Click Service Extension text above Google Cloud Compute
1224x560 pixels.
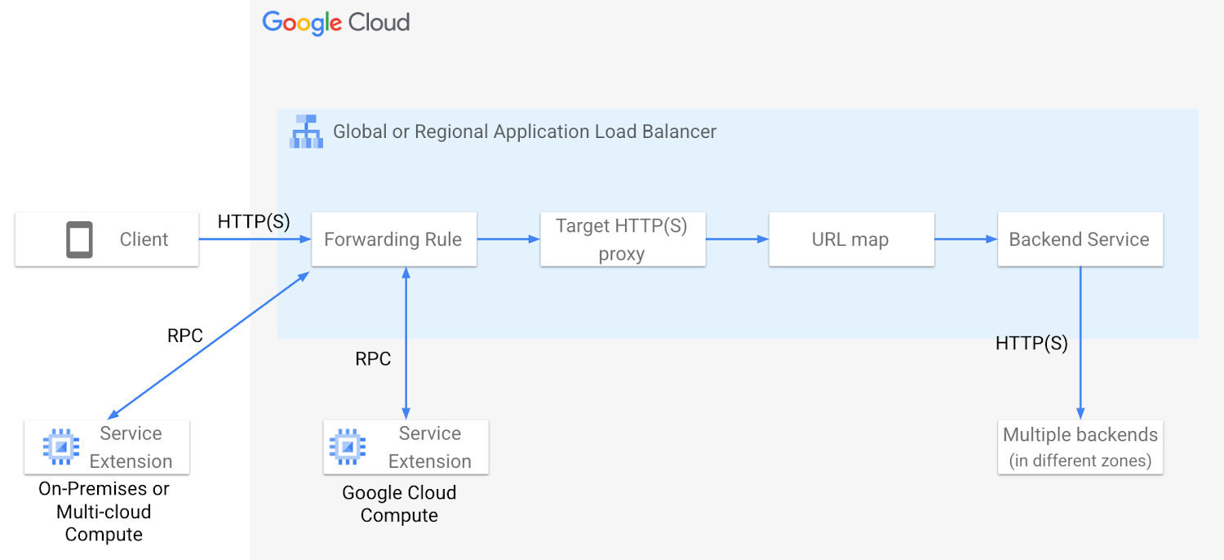point(429,447)
